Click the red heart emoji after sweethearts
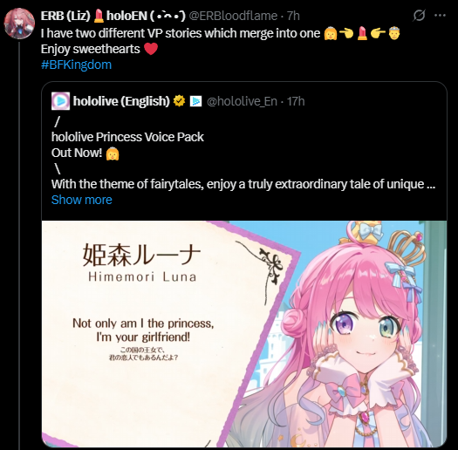Screen dimensions: 458x450 (151, 49)
